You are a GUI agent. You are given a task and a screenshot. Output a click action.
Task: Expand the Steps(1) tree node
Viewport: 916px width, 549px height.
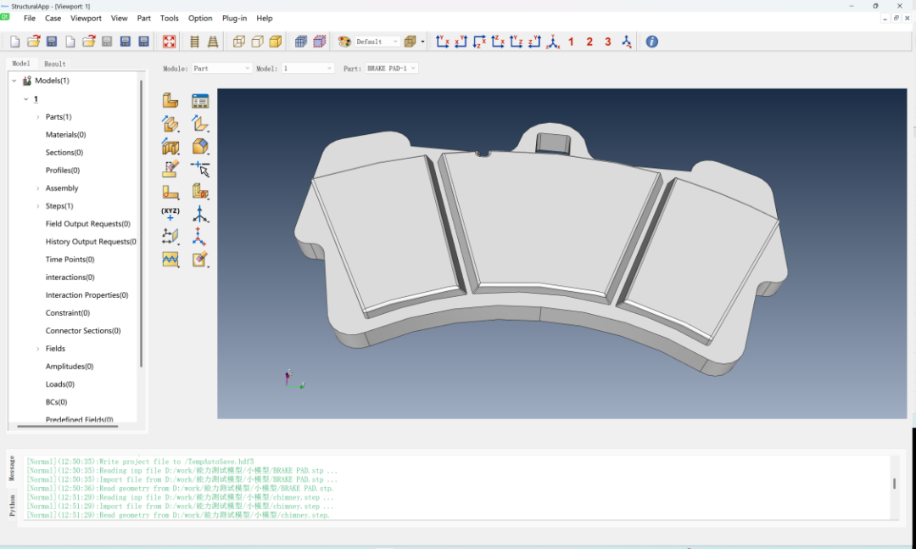pyautogui.click(x=38, y=206)
